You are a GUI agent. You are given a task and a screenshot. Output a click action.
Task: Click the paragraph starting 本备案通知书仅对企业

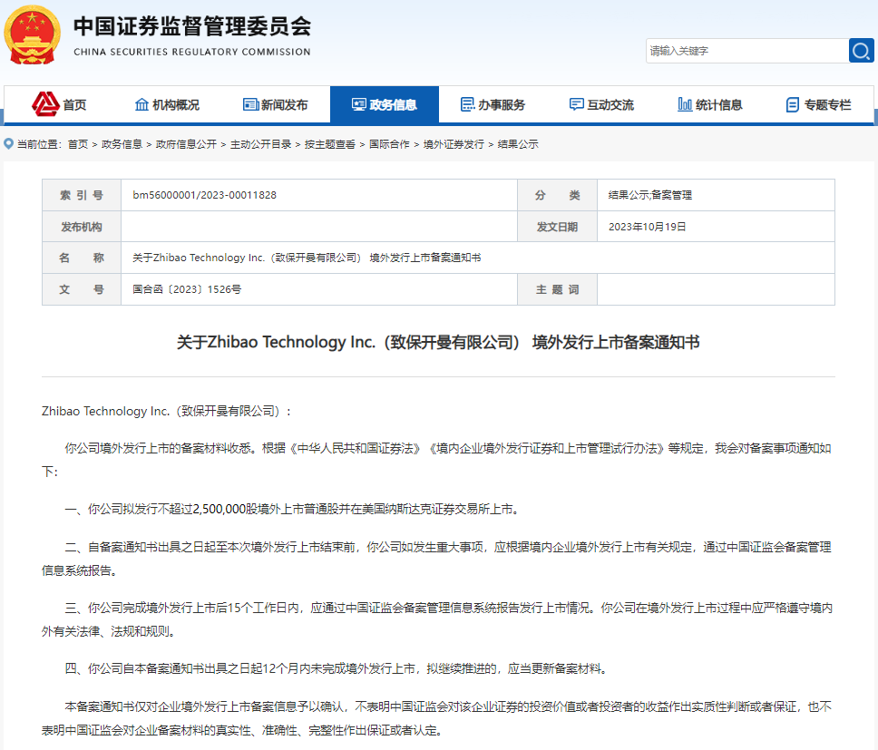pos(436,718)
